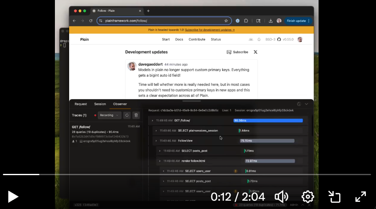
Task: Open the GitHub icon link
Action: tap(279, 39)
